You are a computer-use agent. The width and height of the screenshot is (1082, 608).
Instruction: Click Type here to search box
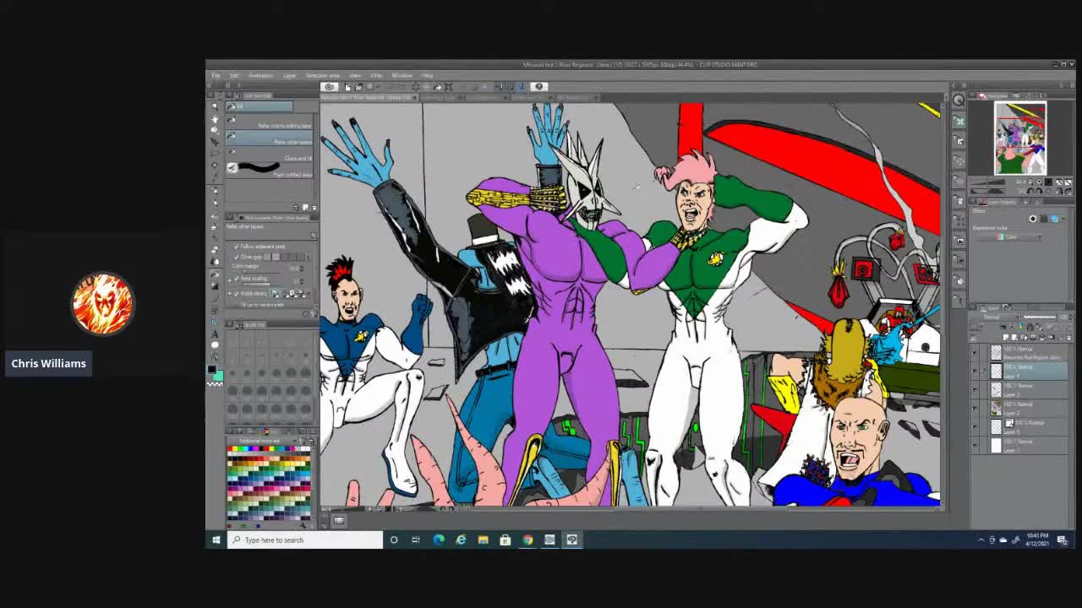305,540
